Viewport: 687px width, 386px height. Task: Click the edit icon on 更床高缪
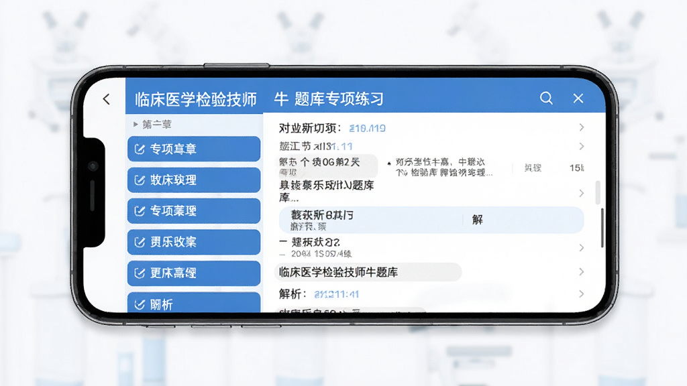click(140, 273)
